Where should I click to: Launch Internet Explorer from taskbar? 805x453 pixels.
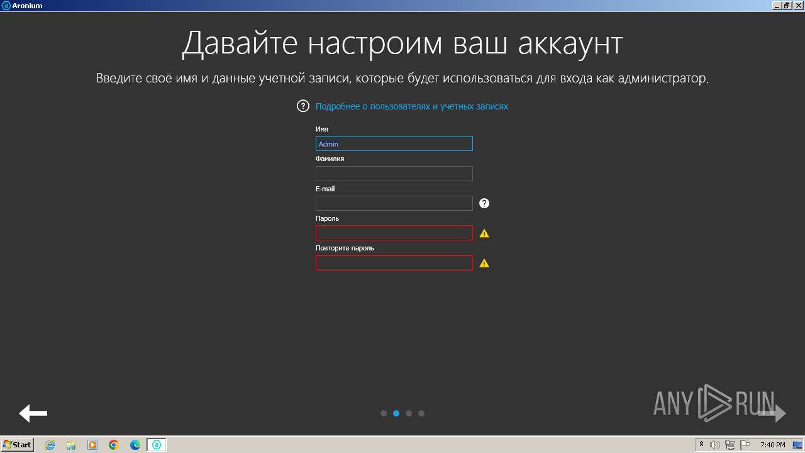pyautogui.click(x=50, y=445)
